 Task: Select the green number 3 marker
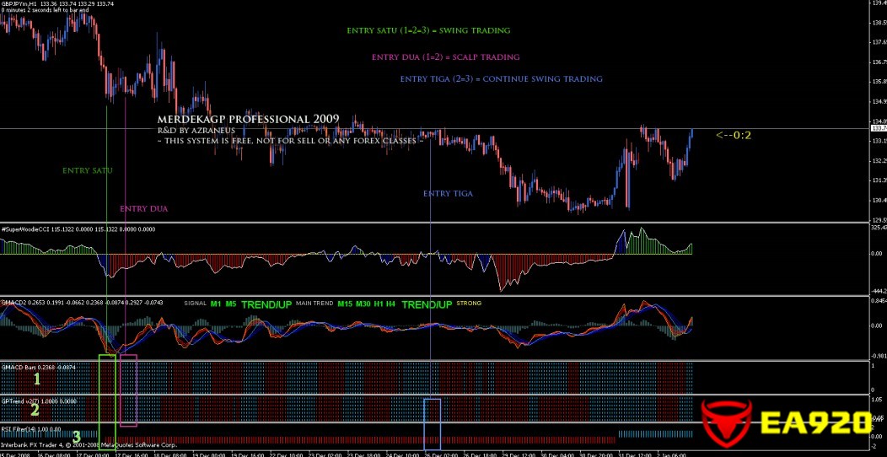[x=76, y=437]
